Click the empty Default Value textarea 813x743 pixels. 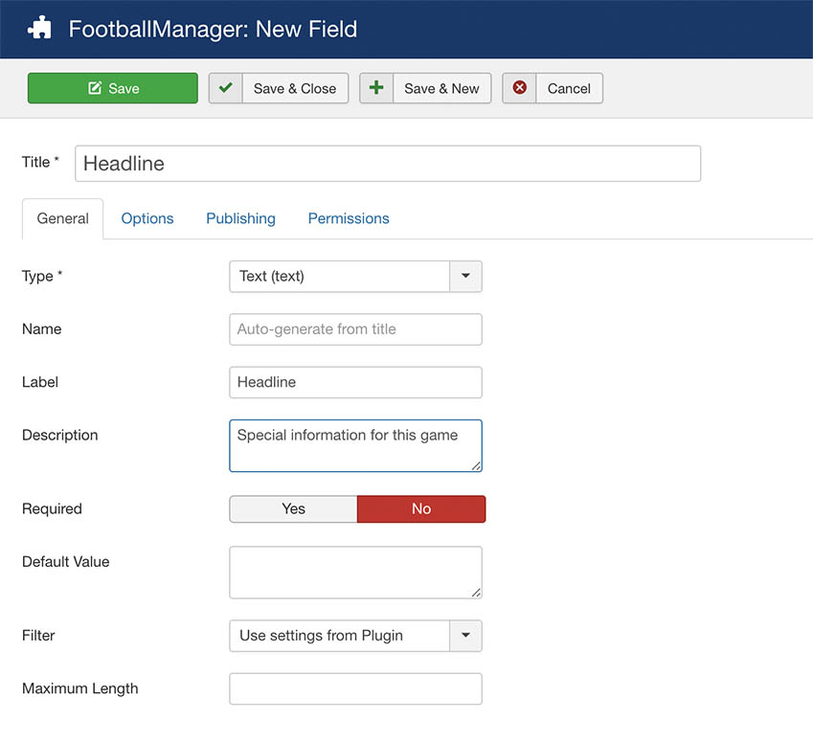tap(355, 573)
